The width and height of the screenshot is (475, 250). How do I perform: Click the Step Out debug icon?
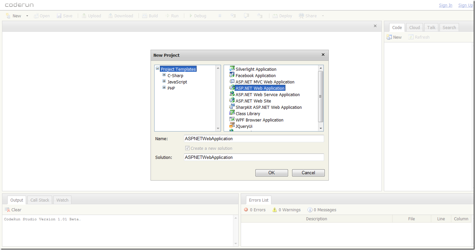[x=260, y=16]
